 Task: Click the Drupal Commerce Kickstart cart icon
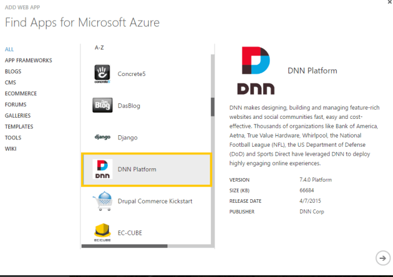[x=102, y=201]
